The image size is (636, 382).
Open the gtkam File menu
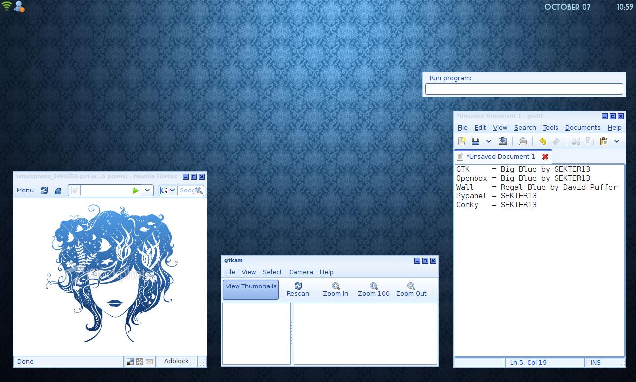[230, 272]
